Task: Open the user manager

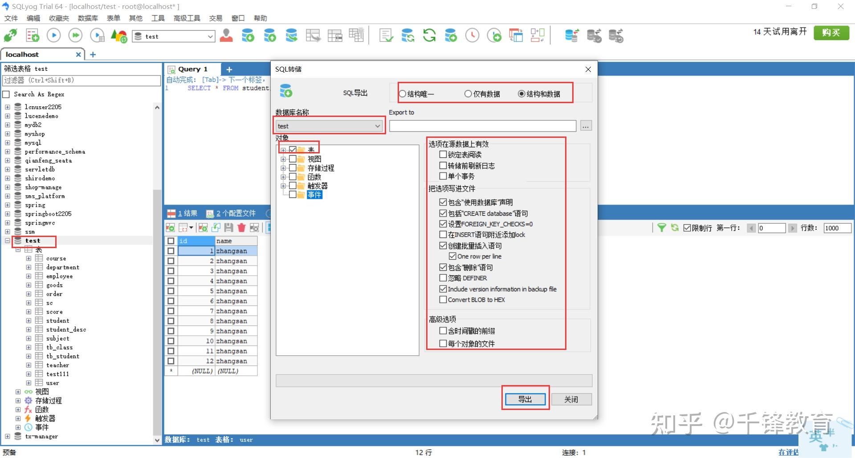Action: pos(226,35)
